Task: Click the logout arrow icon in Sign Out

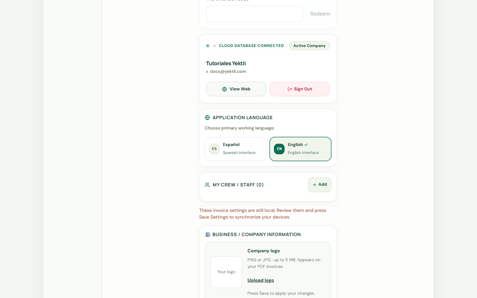Action: click(290, 89)
